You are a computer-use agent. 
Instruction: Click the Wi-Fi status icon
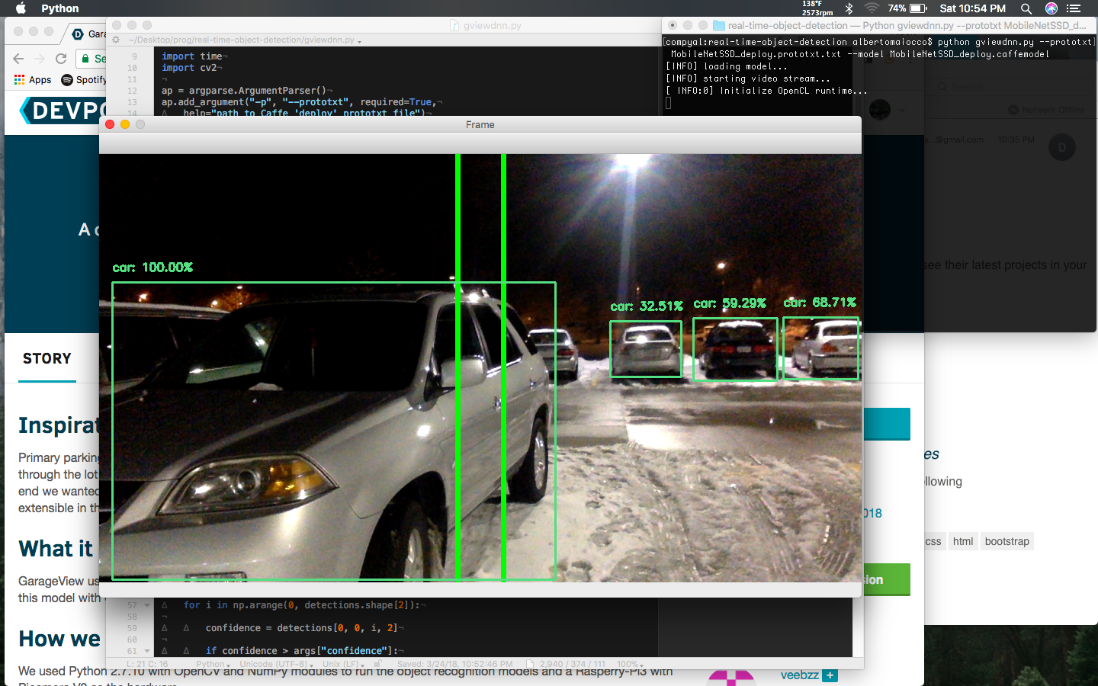872,8
